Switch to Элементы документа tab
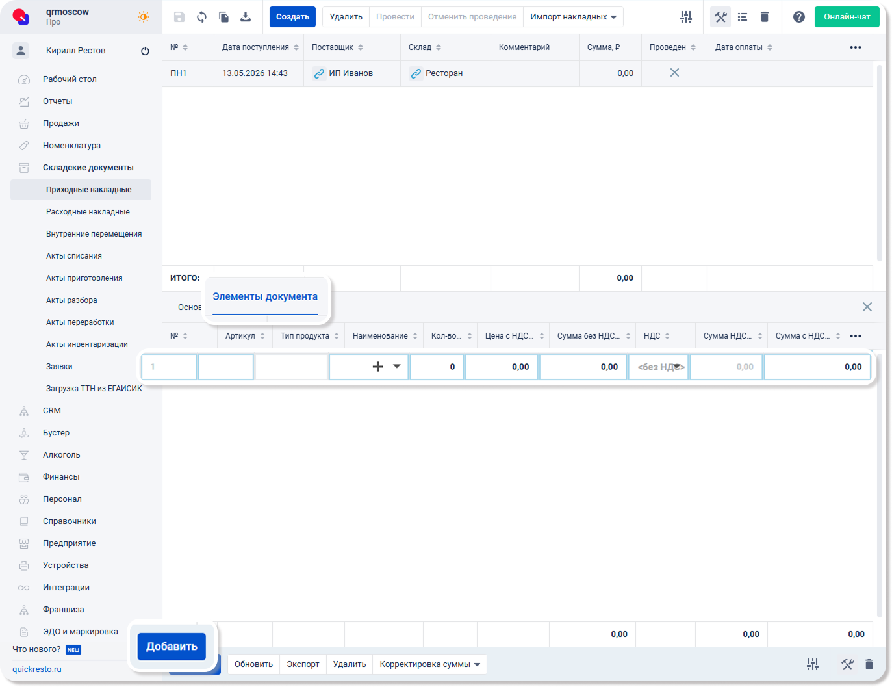Screen dimensions: 892x687 [265, 297]
